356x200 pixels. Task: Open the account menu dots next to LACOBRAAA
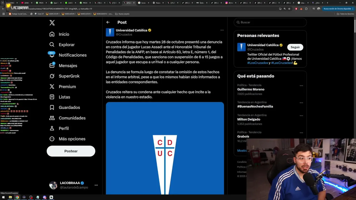[96, 185]
